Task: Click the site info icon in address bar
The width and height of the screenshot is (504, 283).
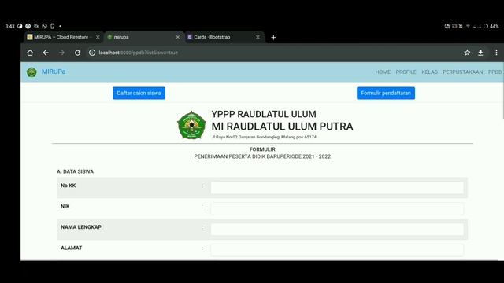Action: tap(92, 53)
